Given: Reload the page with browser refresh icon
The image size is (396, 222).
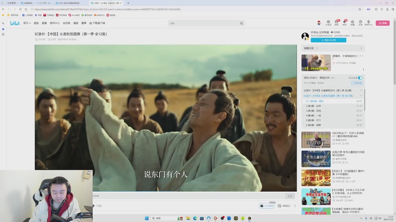Looking at the screenshot, I should [x=20, y=9].
